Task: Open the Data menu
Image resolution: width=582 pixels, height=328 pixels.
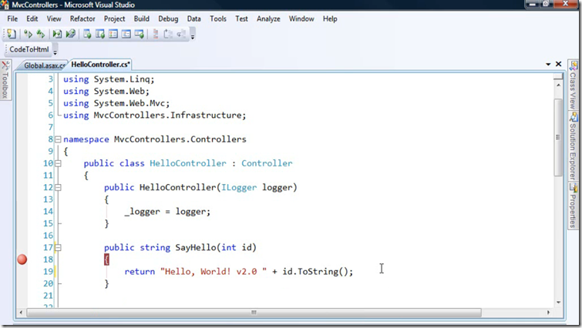Action: (x=193, y=18)
